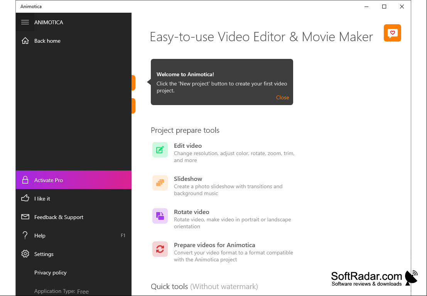Open the Help menu entry
The height and width of the screenshot is (296, 427).
(x=74, y=236)
